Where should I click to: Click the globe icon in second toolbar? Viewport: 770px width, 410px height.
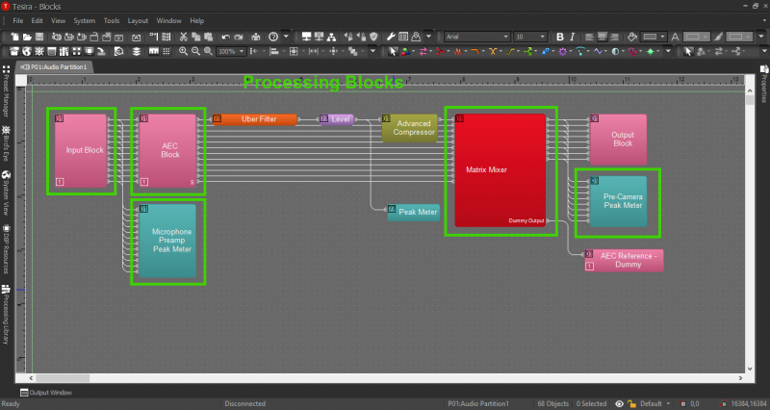coord(27,51)
